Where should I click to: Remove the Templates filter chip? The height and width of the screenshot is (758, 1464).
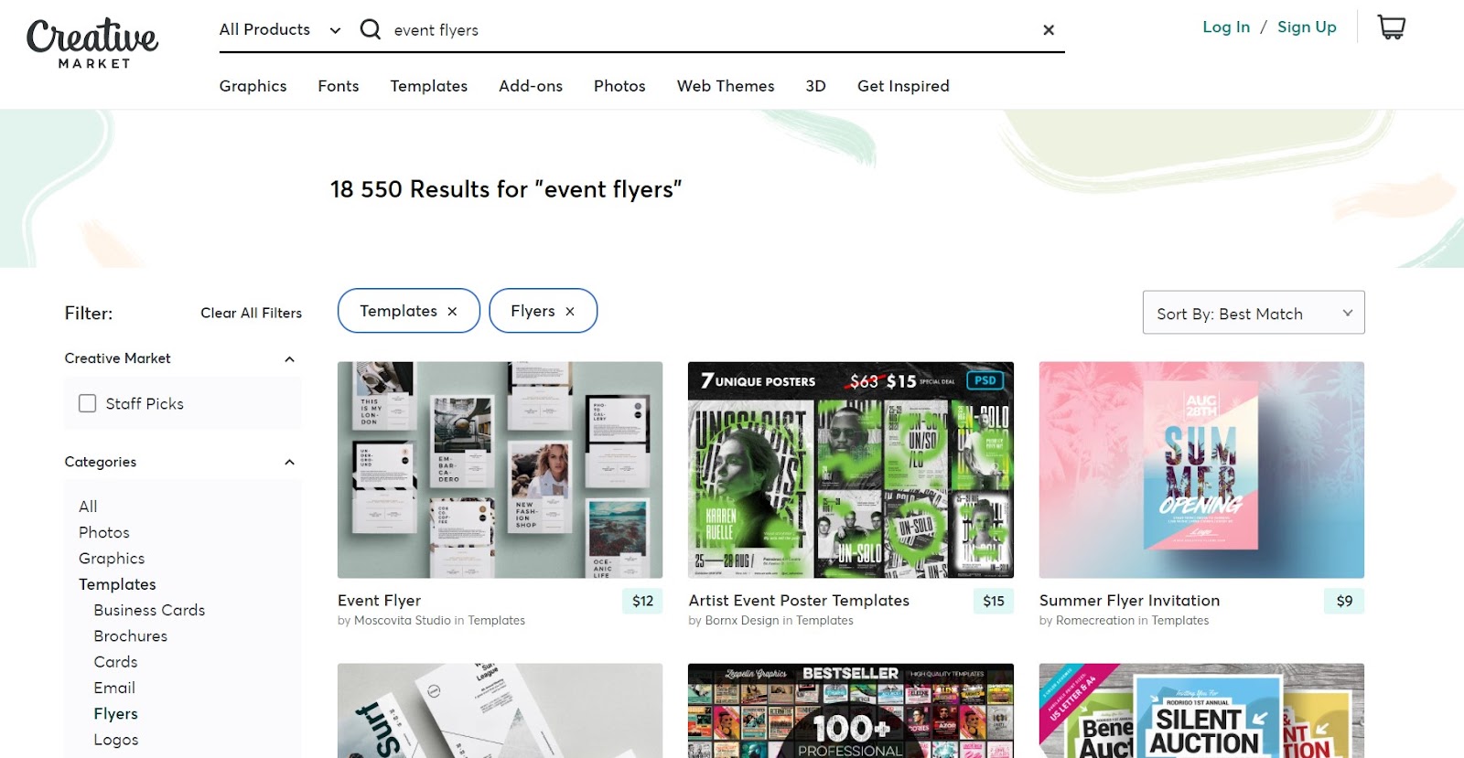point(452,312)
